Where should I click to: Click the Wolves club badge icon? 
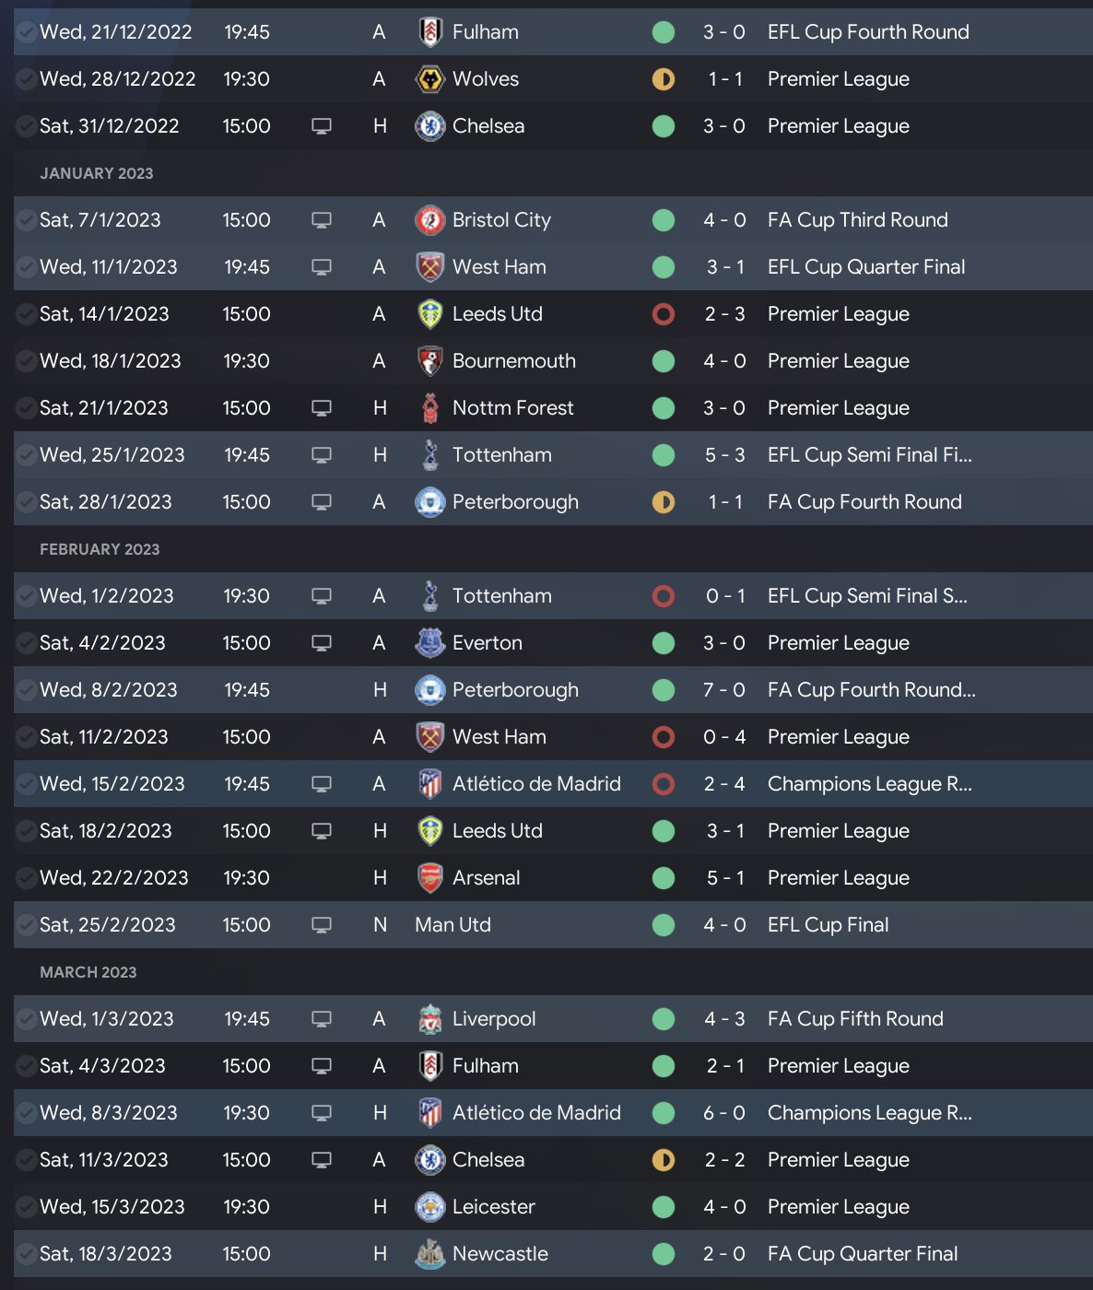click(x=429, y=79)
